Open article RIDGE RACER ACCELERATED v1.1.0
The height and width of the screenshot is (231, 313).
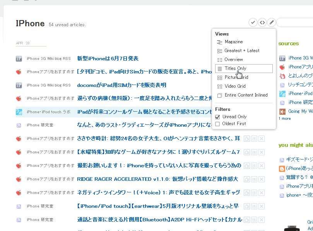pyautogui.click(x=157, y=179)
